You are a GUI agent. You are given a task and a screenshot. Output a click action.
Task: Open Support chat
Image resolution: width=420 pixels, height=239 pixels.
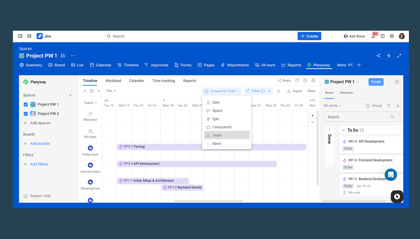37,196
